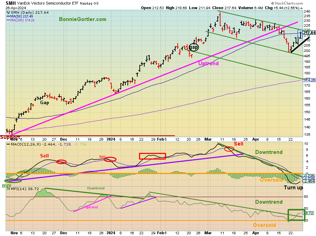The height and width of the screenshot is (236, 316).
Task: Click the Oversold label in the MACD panel
Action: 271,180
